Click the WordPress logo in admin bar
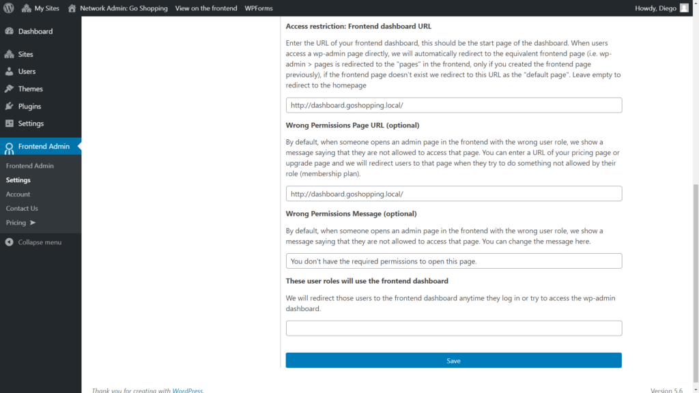The height and width of the screenshot is (393, 699). (8, 8)
